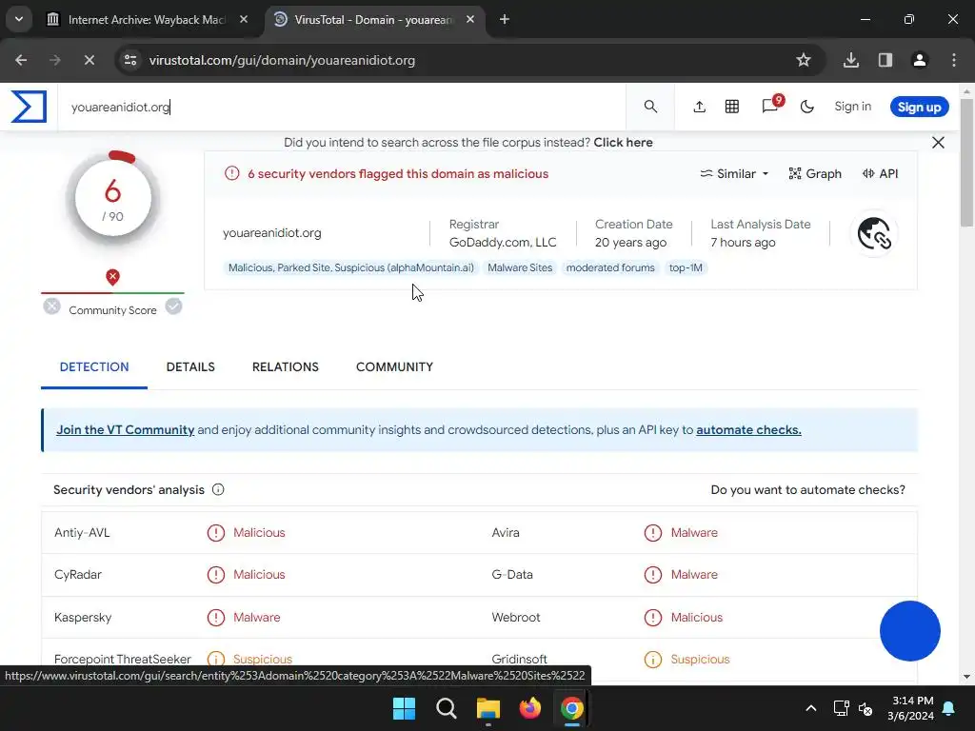This screenshot has width=975, height=731.
Task: Vote harmless with the community check icon
Action: point(173,306)
